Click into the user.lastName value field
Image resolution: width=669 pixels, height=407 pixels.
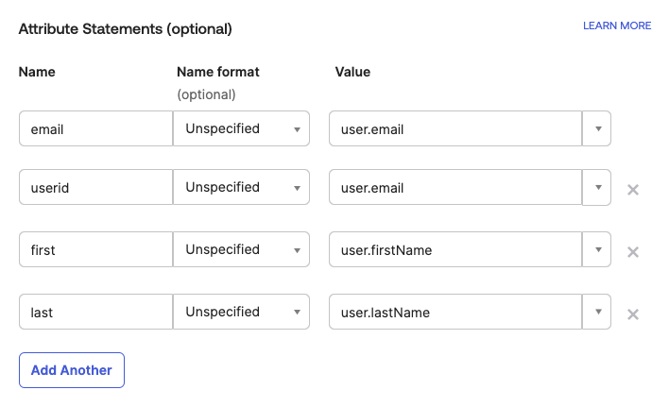[x=454, y=312]
